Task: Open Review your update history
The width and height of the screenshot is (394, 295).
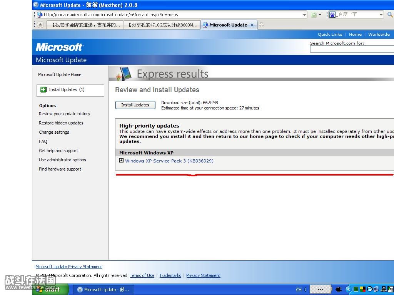Action: (x=64, y=114)
